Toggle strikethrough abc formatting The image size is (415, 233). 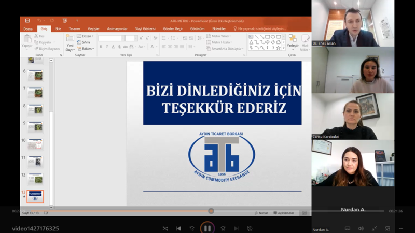(125, 47)
